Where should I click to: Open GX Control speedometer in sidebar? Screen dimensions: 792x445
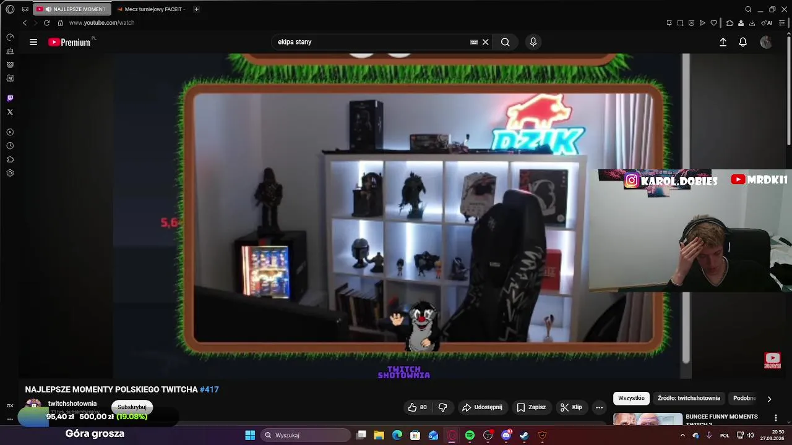(x=10, y=38)
